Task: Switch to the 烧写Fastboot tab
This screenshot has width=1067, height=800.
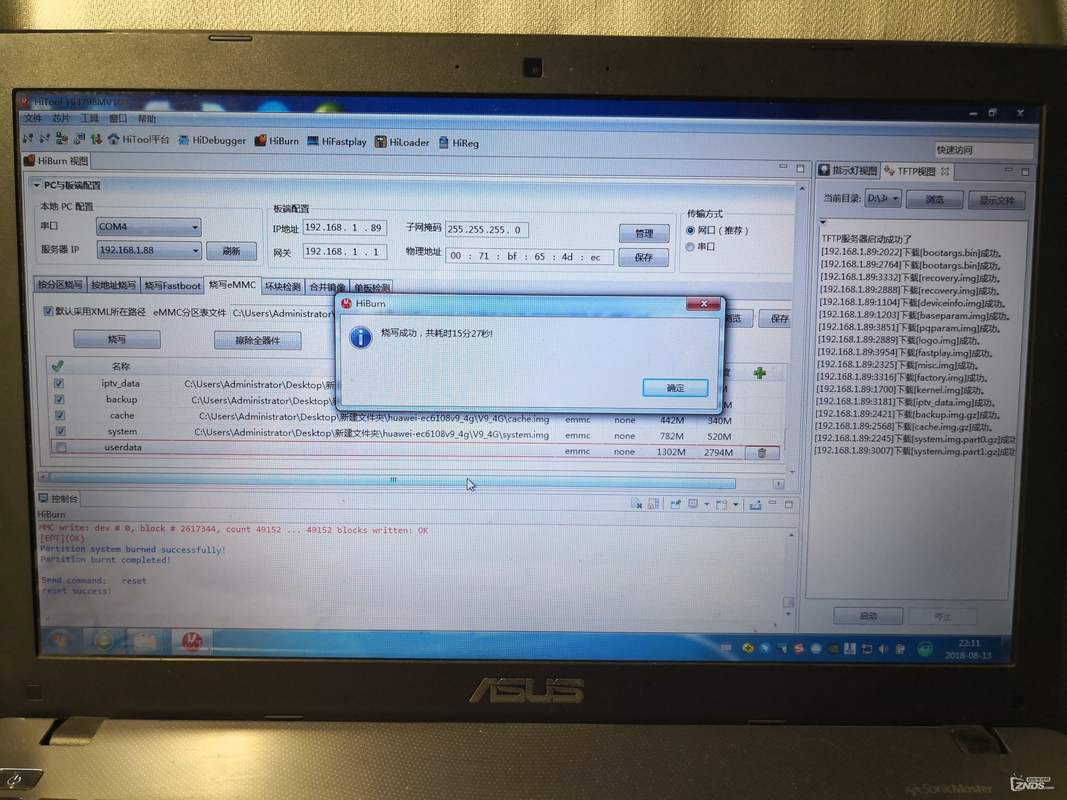Action: pos(172,285)
